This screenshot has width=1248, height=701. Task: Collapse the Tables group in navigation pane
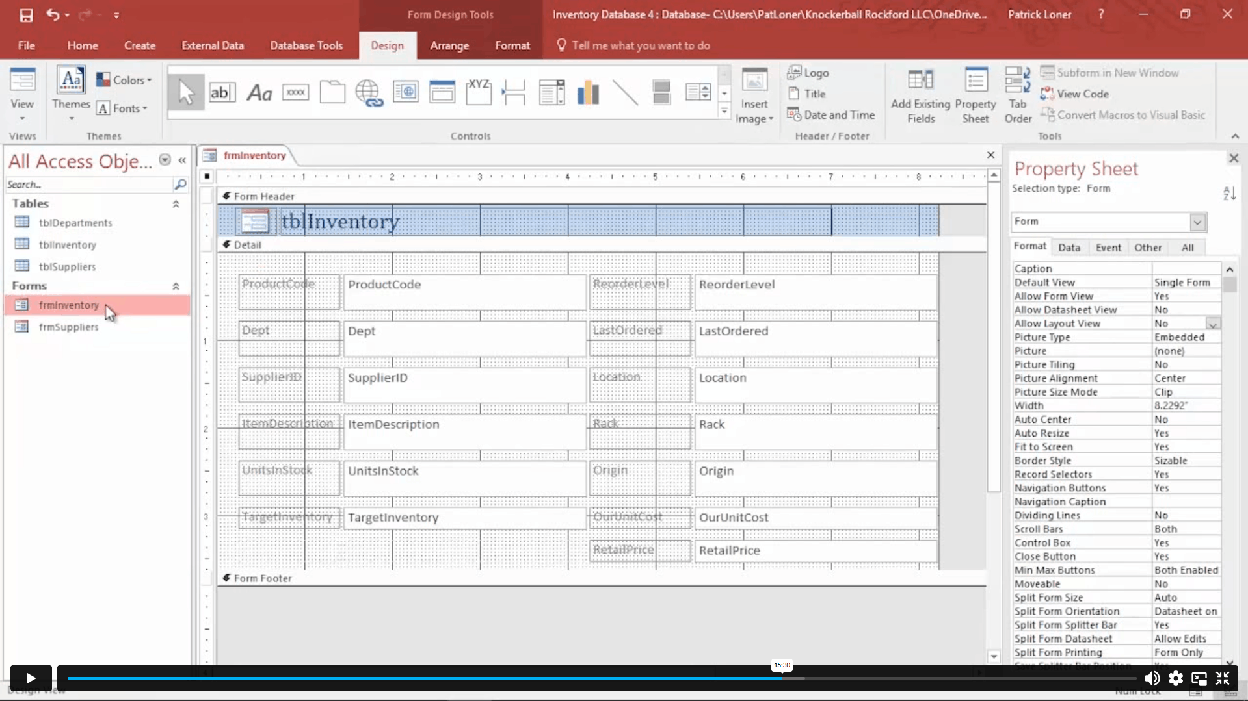tap(176, 204)
